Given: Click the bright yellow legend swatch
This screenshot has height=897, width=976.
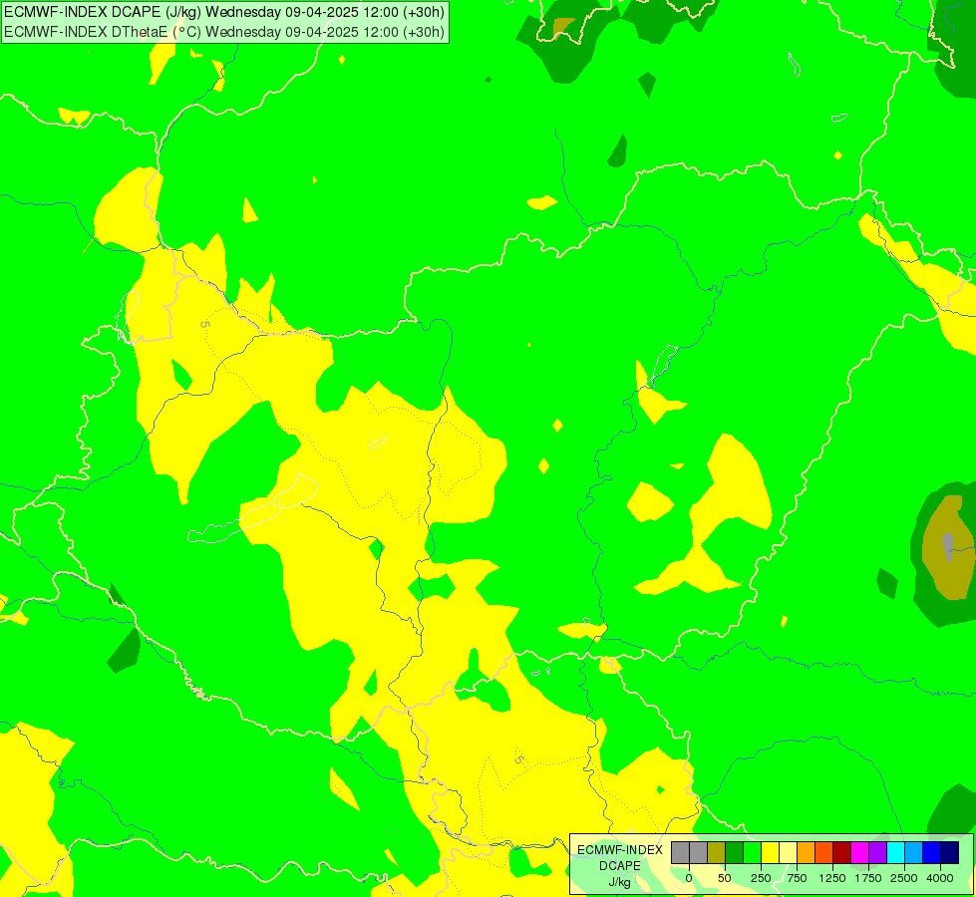Looking at the screenshot, I should tap(770, 853).
